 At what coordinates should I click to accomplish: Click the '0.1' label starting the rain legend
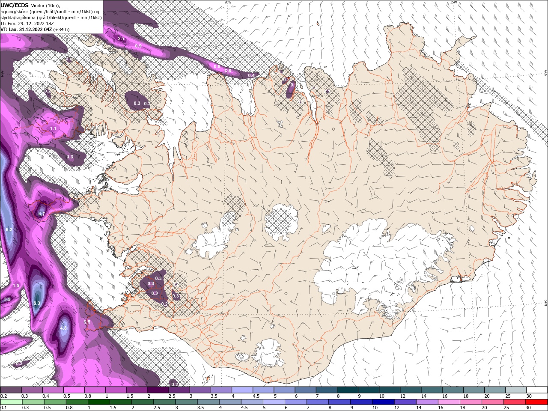(x=3, y=408)
